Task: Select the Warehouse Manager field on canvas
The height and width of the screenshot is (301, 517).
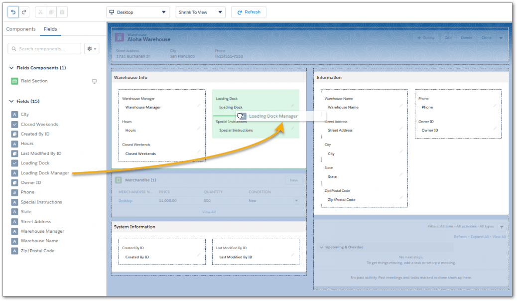Action: pos(161,103)
